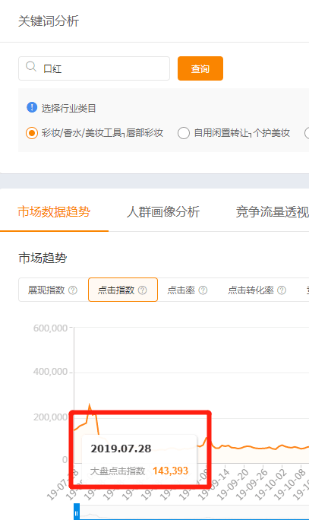Select 展现指数 metric button

pyautogui.click(x=53, y=290)
